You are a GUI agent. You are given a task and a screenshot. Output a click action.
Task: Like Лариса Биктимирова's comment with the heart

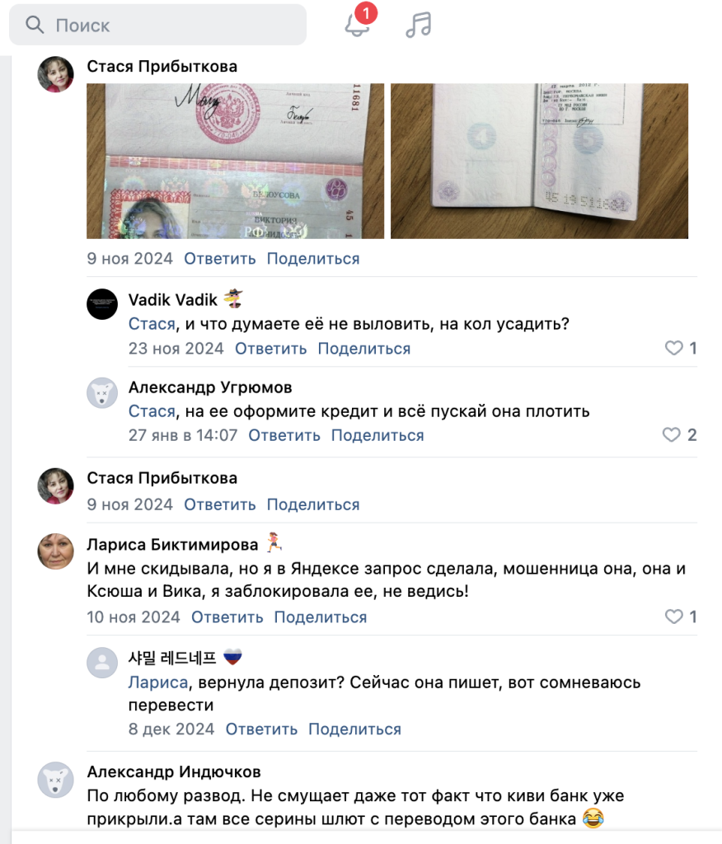point(673,617)
